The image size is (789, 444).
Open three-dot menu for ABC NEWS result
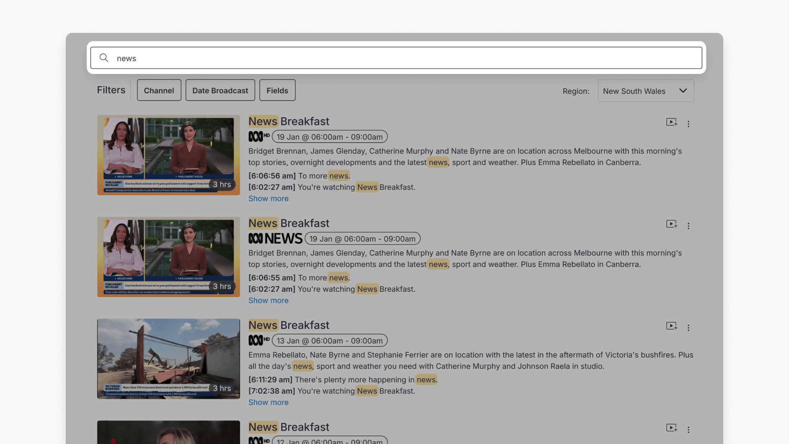(688, 226)
